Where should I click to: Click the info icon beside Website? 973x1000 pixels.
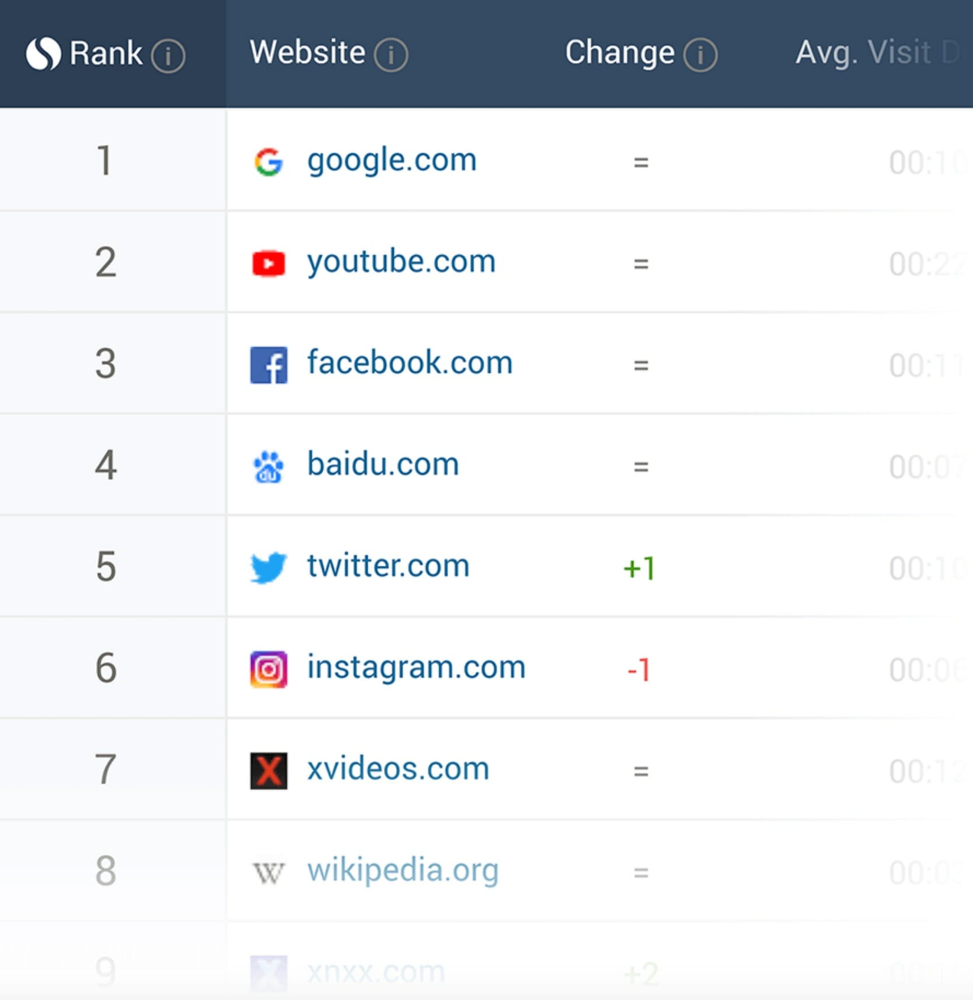[x=391, y=55]
